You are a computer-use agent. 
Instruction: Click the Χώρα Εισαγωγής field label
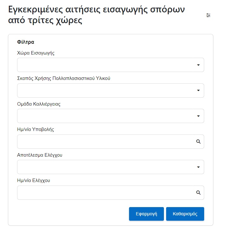[x=36, y=53]
